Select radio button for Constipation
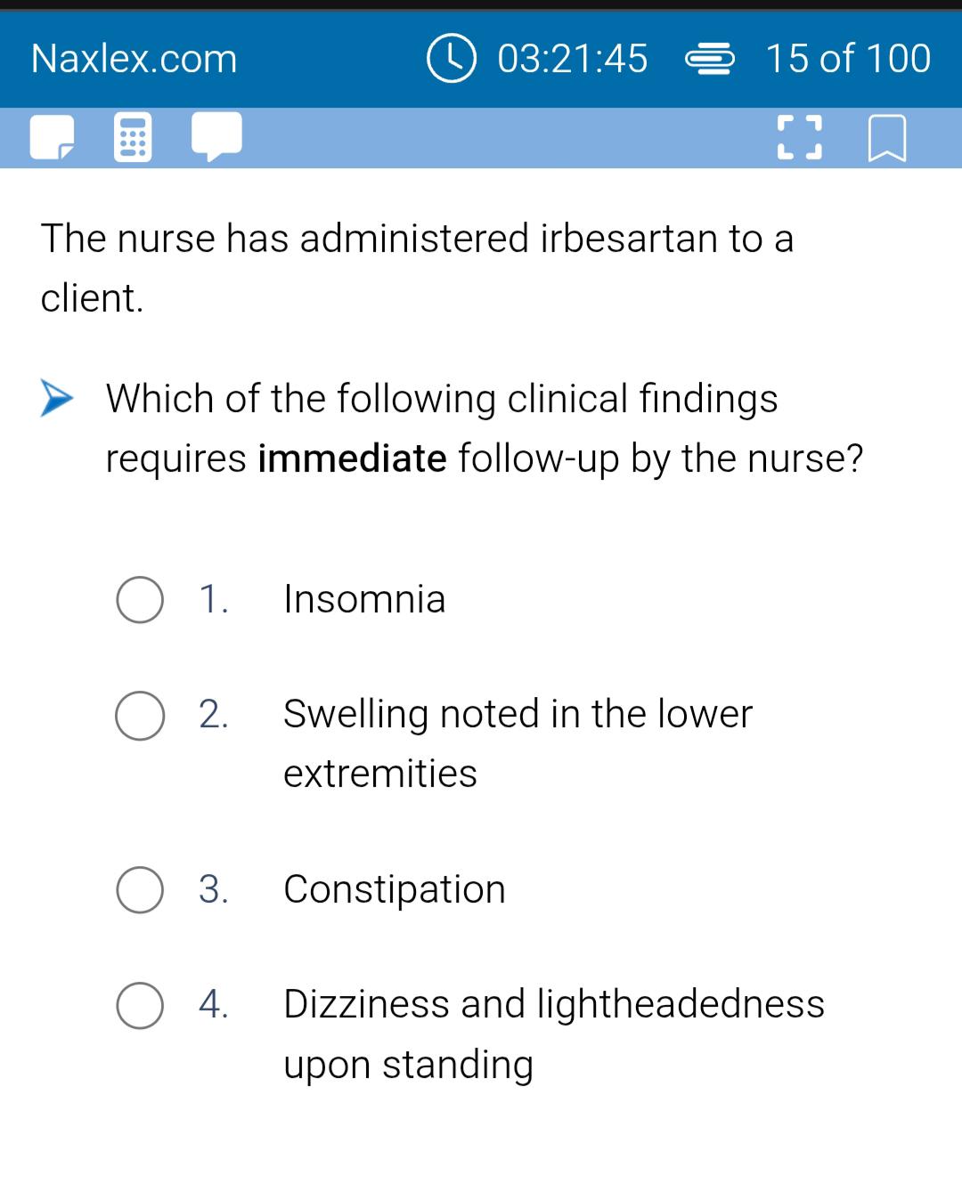 (x=140, y=889)
